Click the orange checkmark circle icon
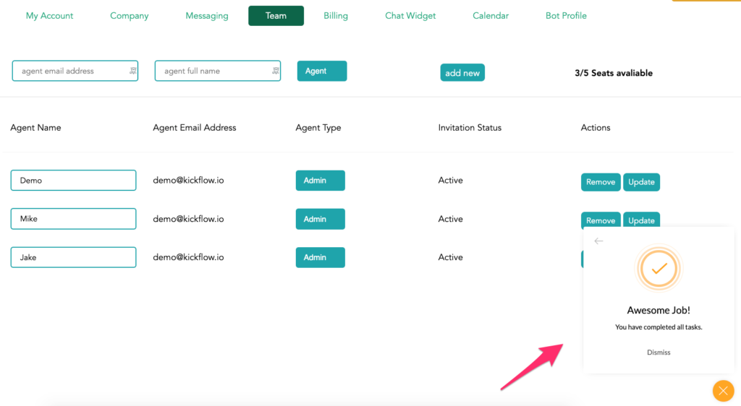Viewport: 741px width, 406px height. [659, 269]
